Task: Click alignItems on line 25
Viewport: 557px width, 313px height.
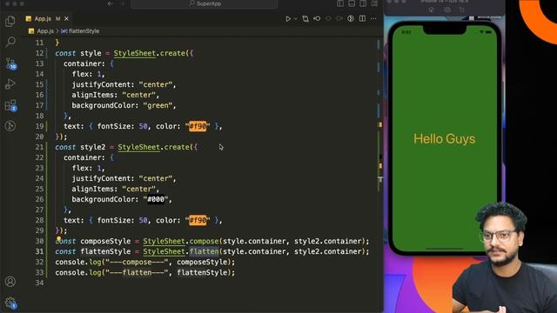Action: click(x=93, y=190)
